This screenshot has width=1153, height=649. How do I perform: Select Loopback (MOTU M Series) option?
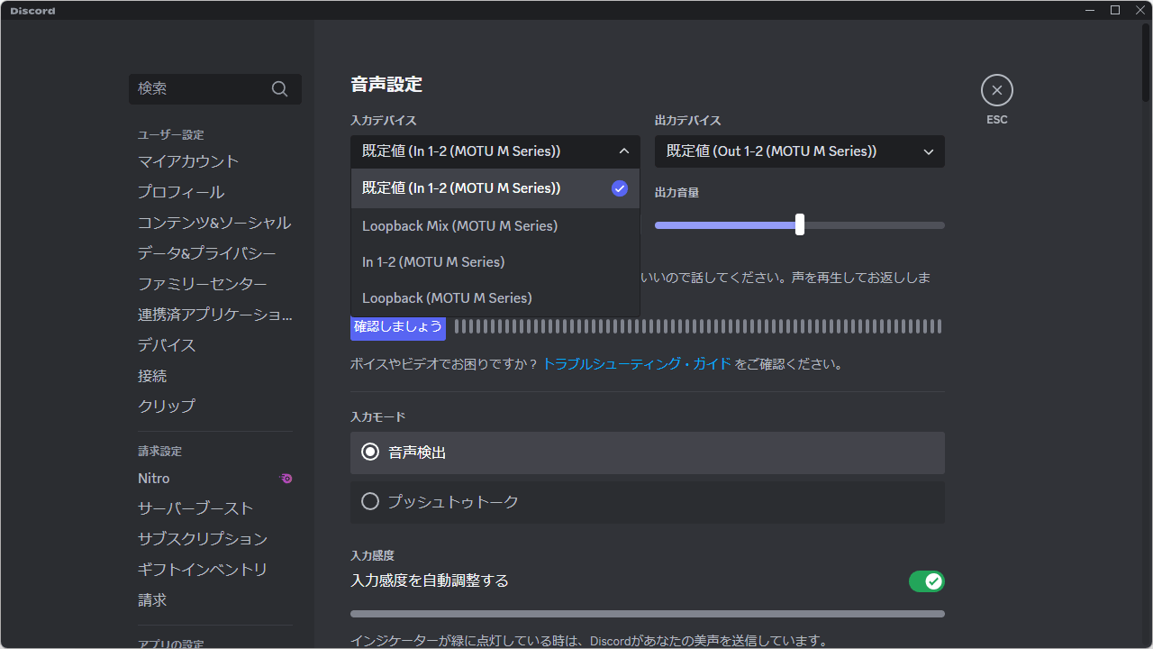[495, 297]
